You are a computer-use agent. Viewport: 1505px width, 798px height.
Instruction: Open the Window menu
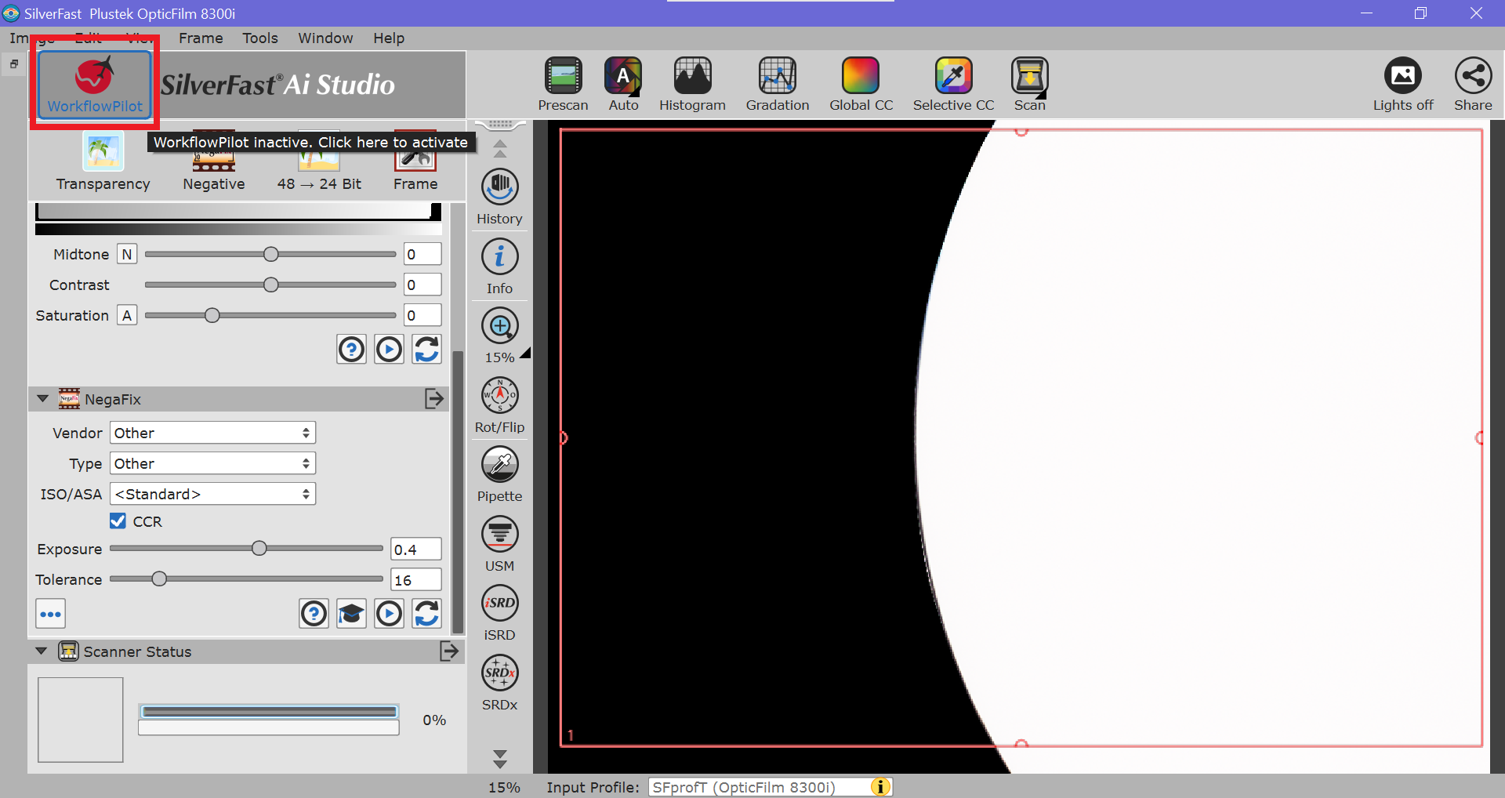pyautogui.click(x=325, y=38)
